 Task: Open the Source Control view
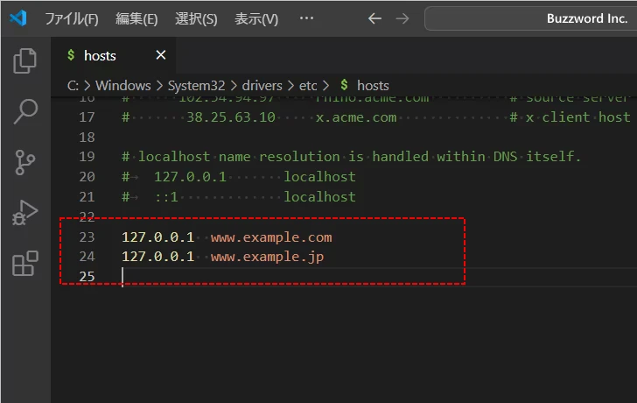25,162
